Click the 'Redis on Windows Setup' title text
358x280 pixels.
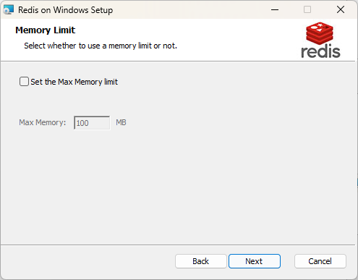(x=65, y=10)
